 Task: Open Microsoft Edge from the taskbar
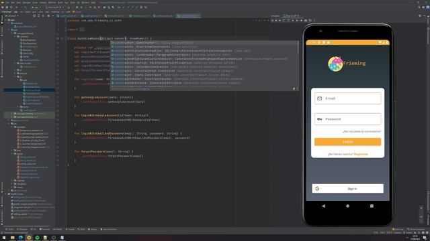coord(21,238)
